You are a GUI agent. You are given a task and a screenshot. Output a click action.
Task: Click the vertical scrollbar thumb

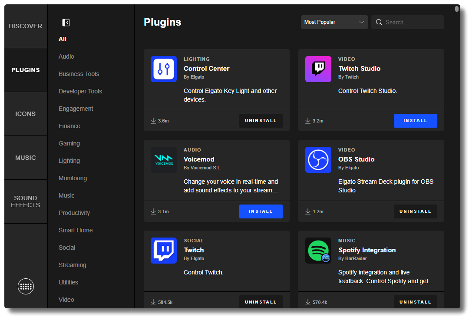pyautogui.click(x=456, y=9)
